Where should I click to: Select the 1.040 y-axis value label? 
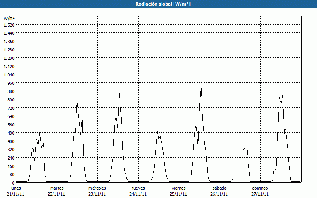coord(9,74)
